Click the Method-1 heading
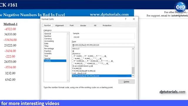This screenshot has width=188, height=106. [x=11, y=24]
